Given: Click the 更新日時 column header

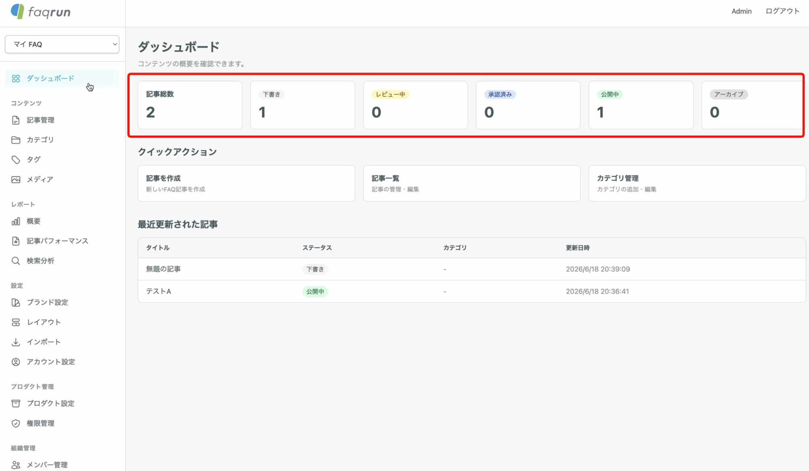Looking at the screenshot, I should [x=578, y=248].
